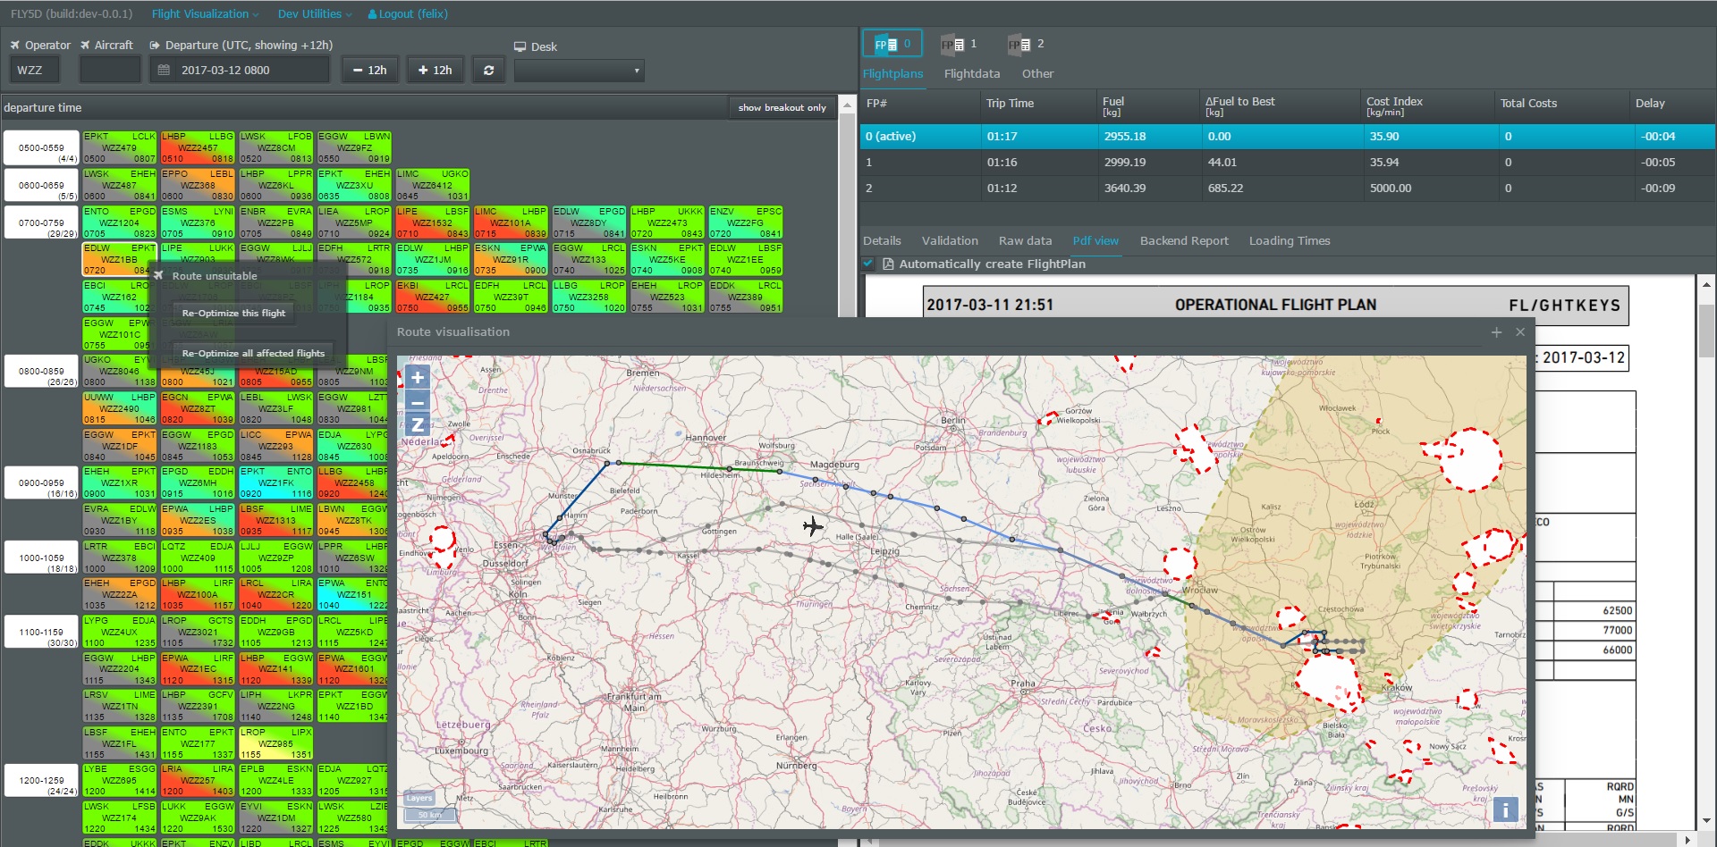
Task: Toggle show breakout only
Action: tap(782, 107)
